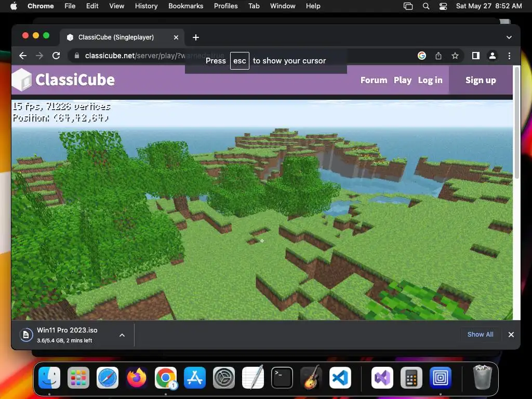Open the File menu
The width and height of the screenshot is (532, 399).
tap(70, 6)
